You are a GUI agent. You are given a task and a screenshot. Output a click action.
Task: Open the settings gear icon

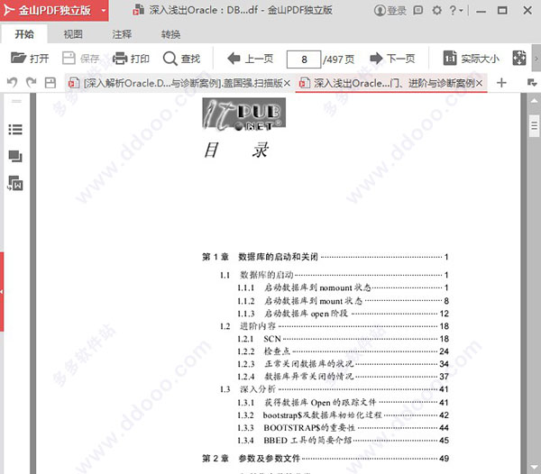436,10
